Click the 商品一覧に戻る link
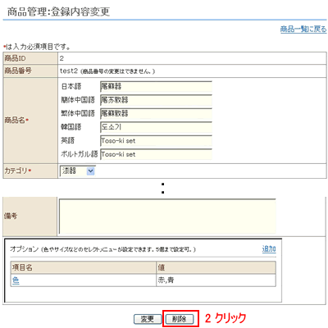The height and width of the screenshot is (328, 328). tap(303, 29)
